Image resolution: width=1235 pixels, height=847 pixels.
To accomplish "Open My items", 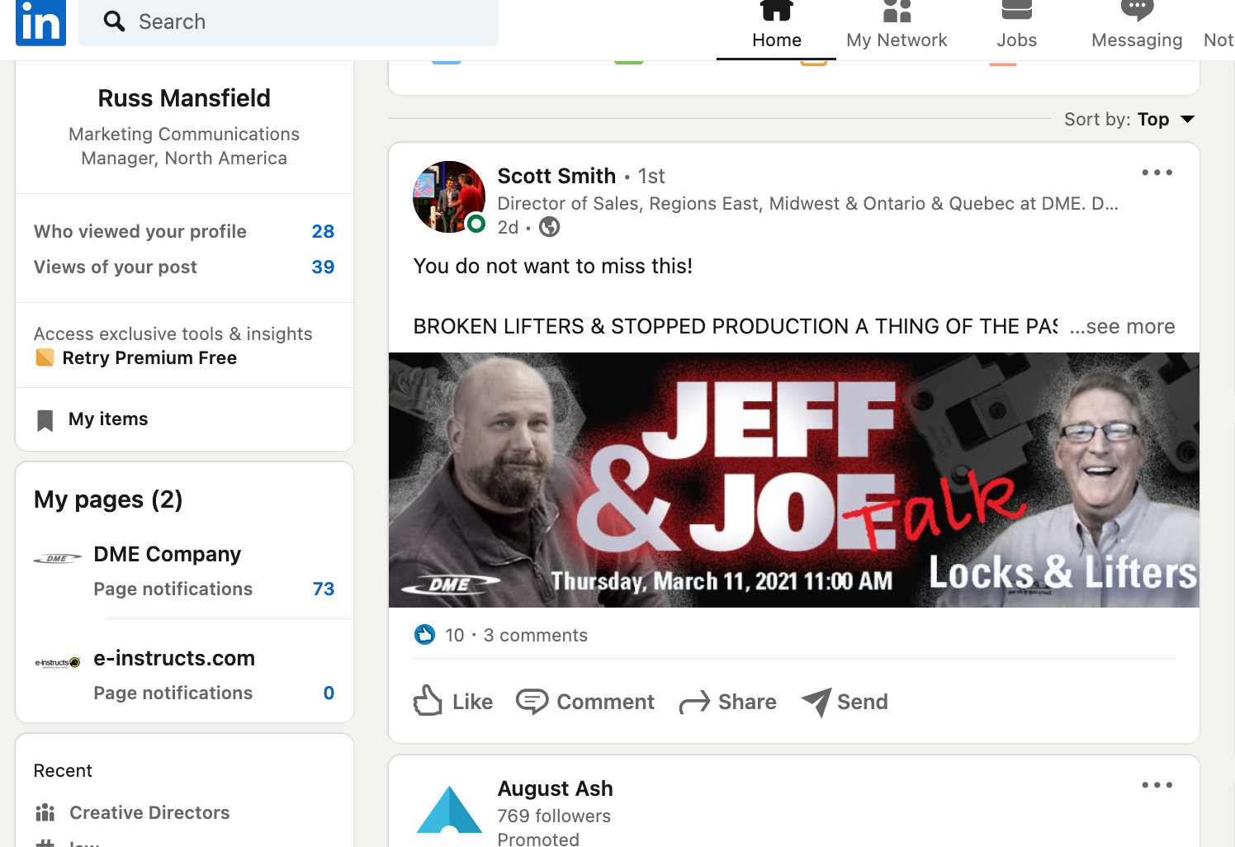I will point(108,419).
